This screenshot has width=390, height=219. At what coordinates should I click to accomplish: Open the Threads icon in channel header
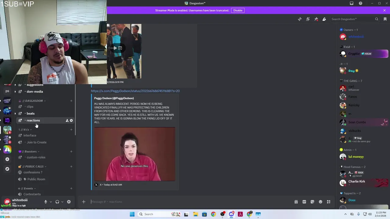pyautogui.click(x=300, y=19)
